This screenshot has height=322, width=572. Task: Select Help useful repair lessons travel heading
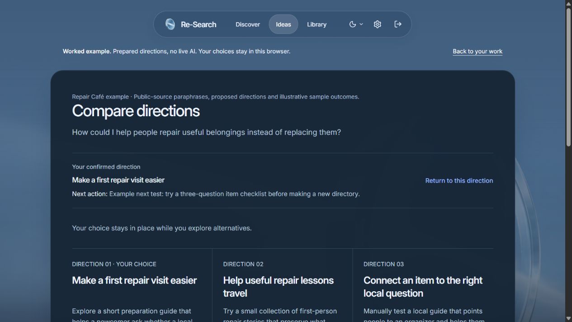click(278, 287)
